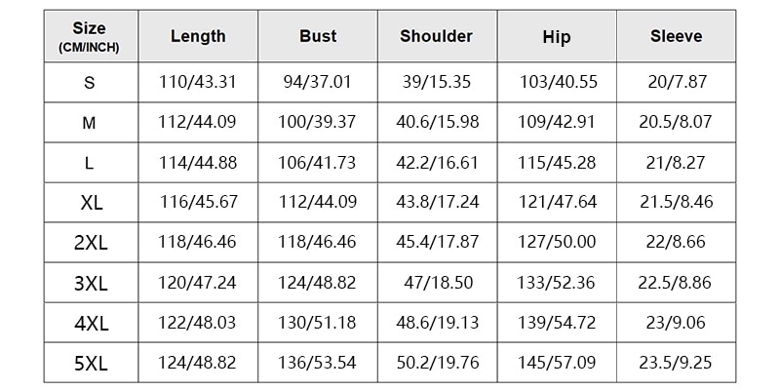This screenshot has width=780, height=390.
Task: Select the 100/39.37 bust cell
Action: (318, 123)
